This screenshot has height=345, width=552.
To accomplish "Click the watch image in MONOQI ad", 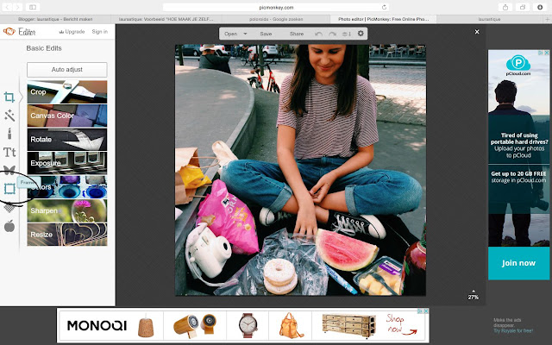I will point(248,325).
